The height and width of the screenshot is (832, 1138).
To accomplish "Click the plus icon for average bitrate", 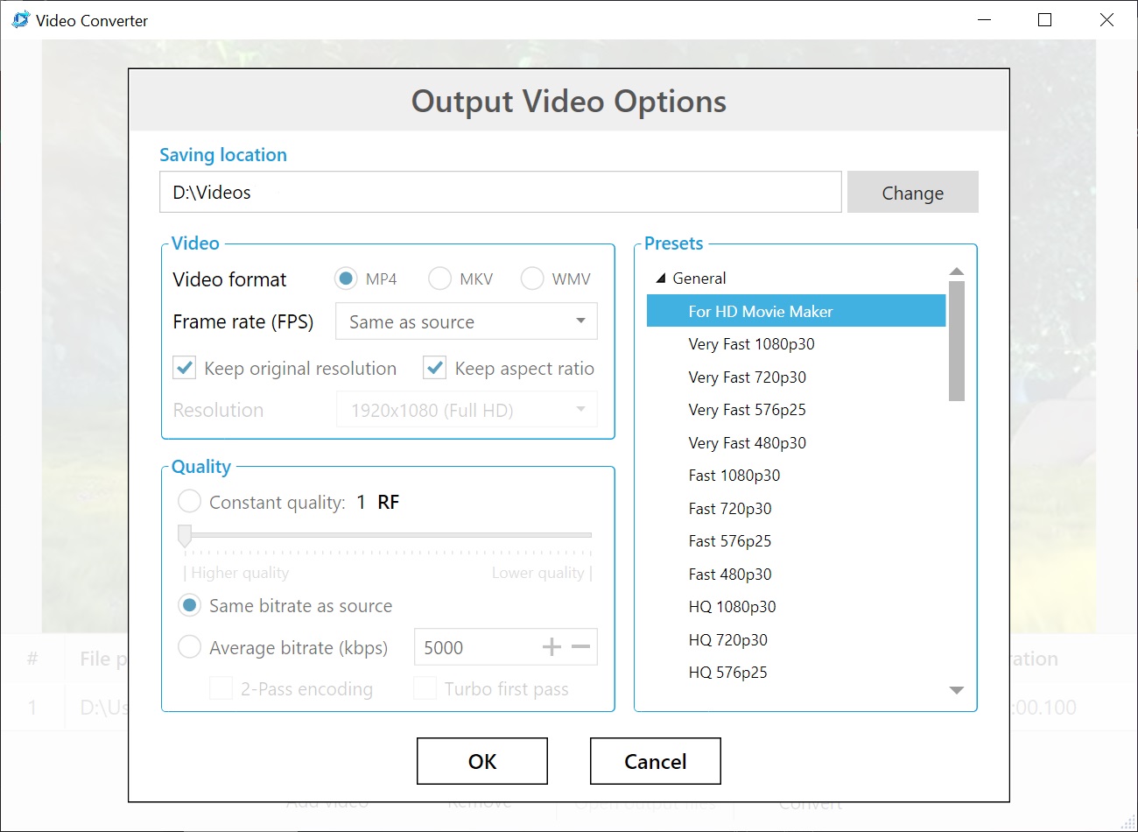I will (551, 647).
